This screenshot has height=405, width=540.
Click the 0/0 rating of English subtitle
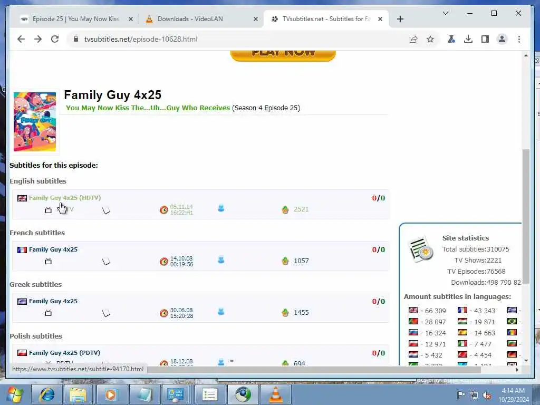click(379, 198)
